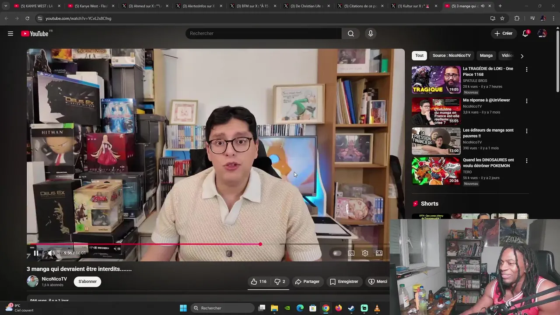Toggle subtitles in the player
Viewport: 560px width, 315px height.
point(351,253)
